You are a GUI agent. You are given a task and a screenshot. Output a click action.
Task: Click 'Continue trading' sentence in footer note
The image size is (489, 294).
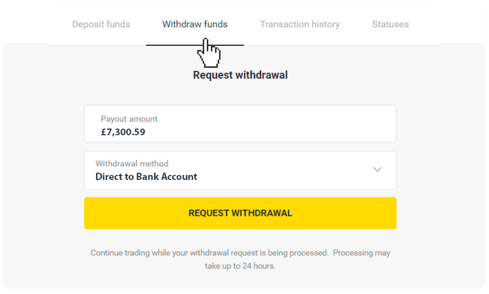209,253
